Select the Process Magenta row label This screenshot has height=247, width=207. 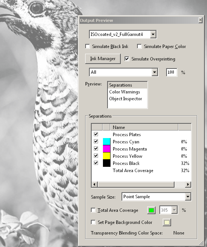click(x=130, y=149)
